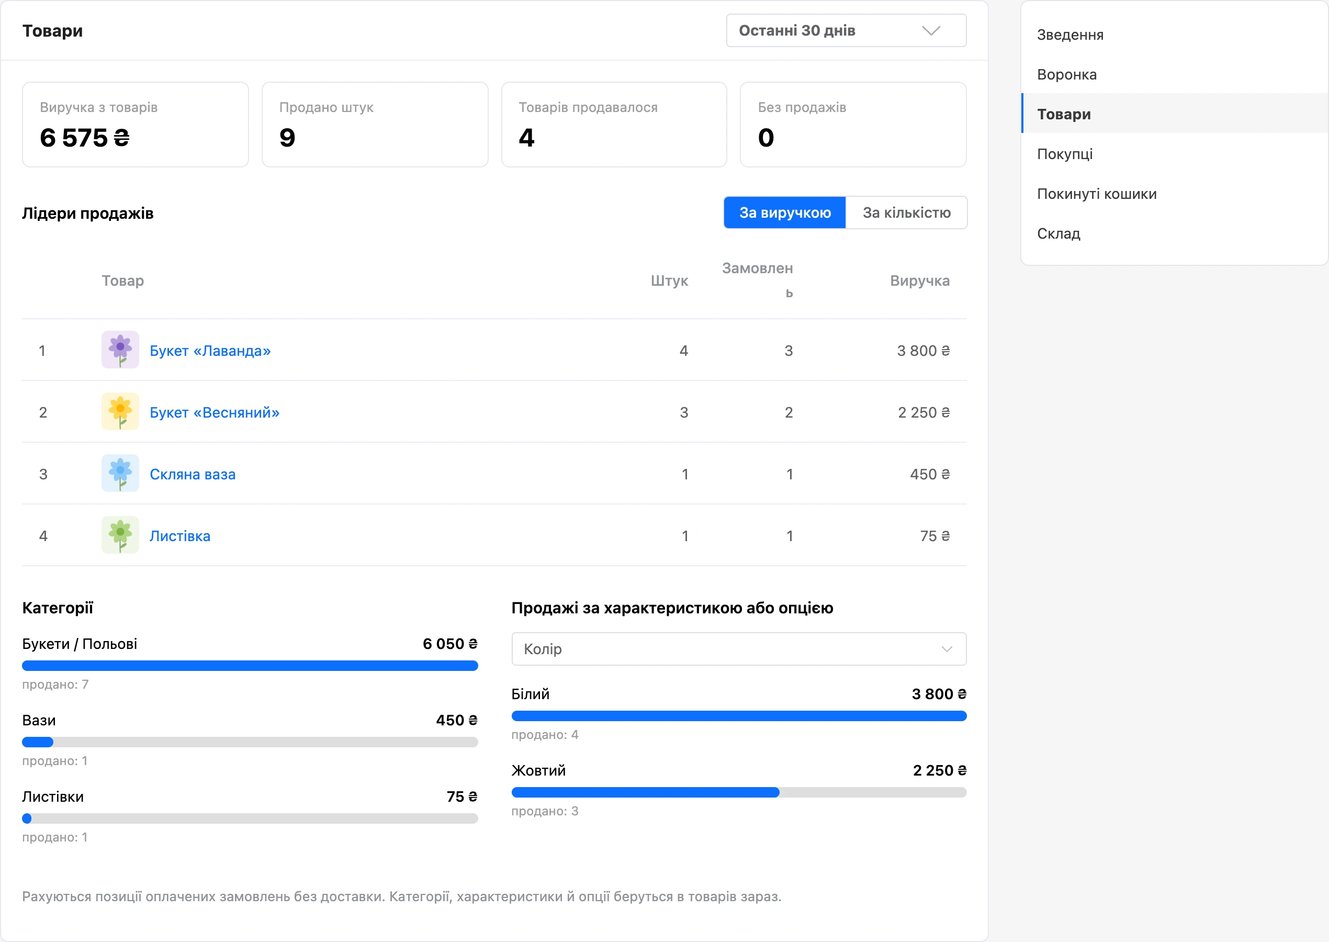
Task: Switch leaders view to За виручкою
Action: tap(784, 213)
